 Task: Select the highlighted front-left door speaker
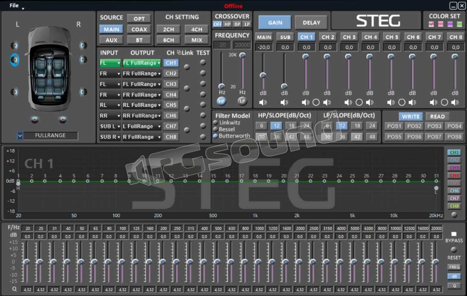15,60
